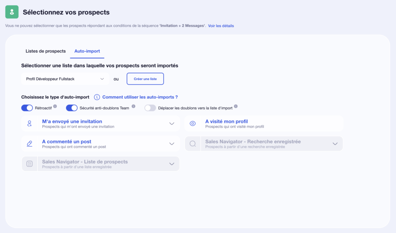Open the Profil Développeur Fullstack list dropdown
396x233 pixels.
(x=65, y=78)
